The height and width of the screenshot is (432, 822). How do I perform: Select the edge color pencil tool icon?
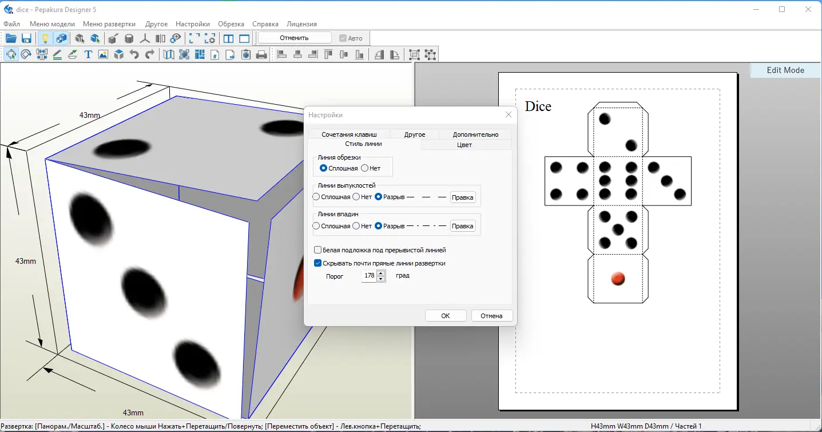(x=57, y=54)
